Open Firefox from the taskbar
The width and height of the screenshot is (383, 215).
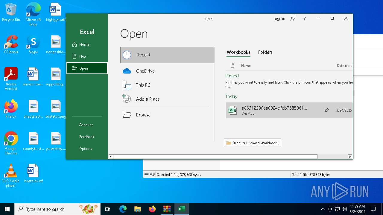(152, 209)
